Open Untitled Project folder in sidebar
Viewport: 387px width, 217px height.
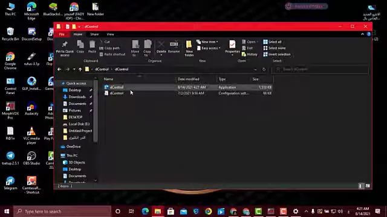77,131
